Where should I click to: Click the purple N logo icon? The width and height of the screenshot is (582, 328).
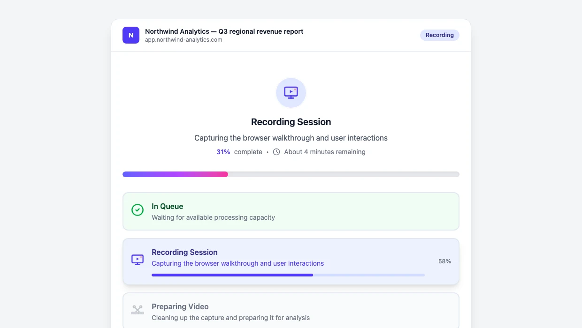tap(131, 35)
